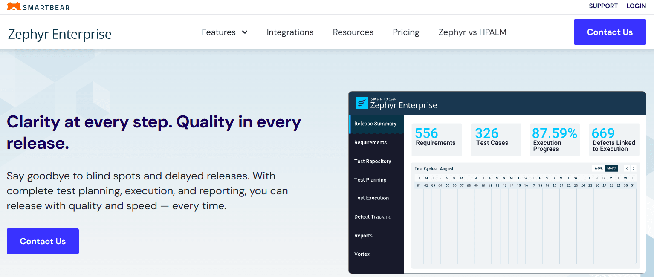The image size is (654, 277).
Task: Click the LOGIN link
Action: tap(636, 6)
